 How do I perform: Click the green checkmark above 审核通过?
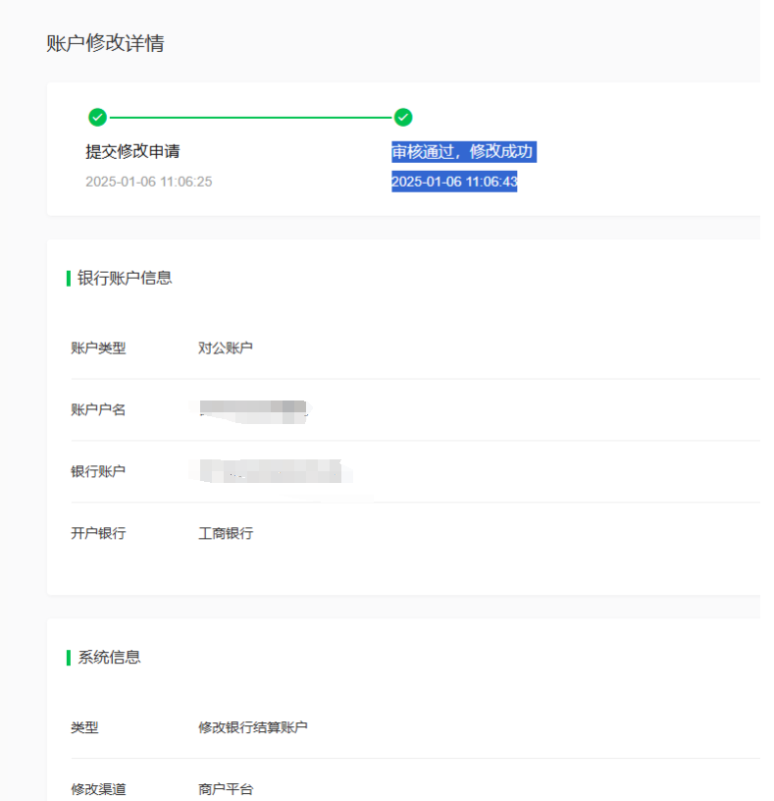(403, 117)
